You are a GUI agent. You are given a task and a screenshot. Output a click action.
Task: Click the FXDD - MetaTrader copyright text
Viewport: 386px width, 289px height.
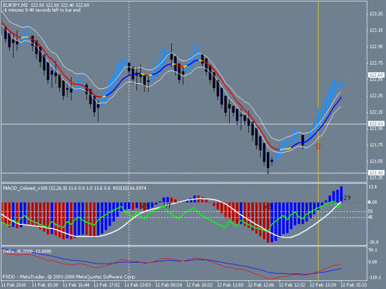pyautogui.click(x=69, y=277)
